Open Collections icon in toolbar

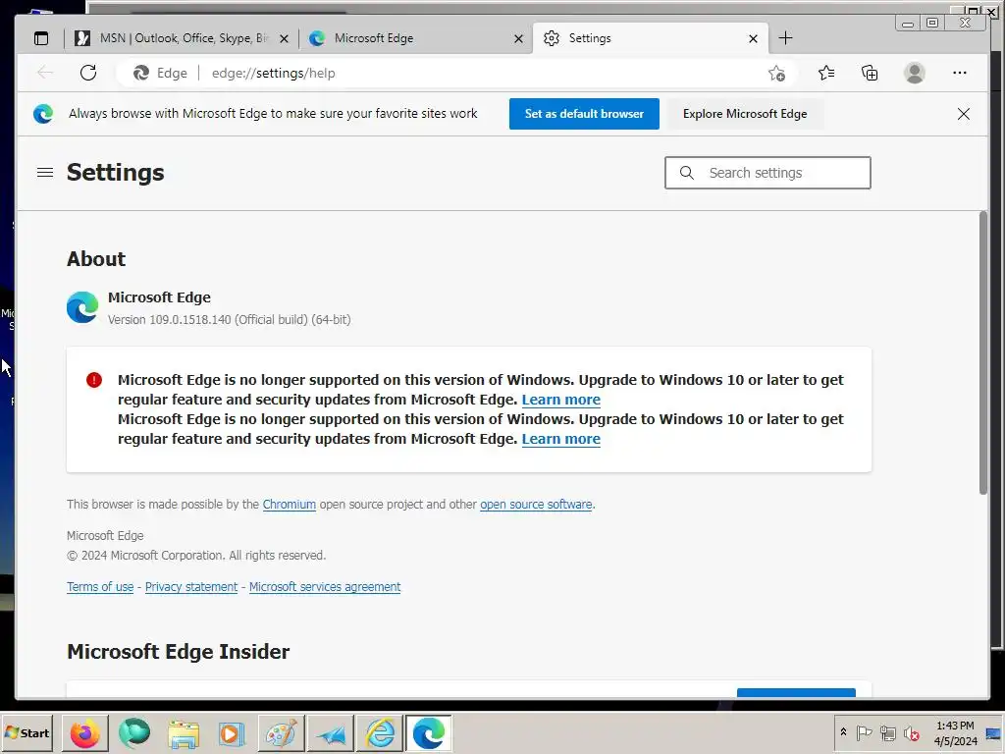[870, 73]
